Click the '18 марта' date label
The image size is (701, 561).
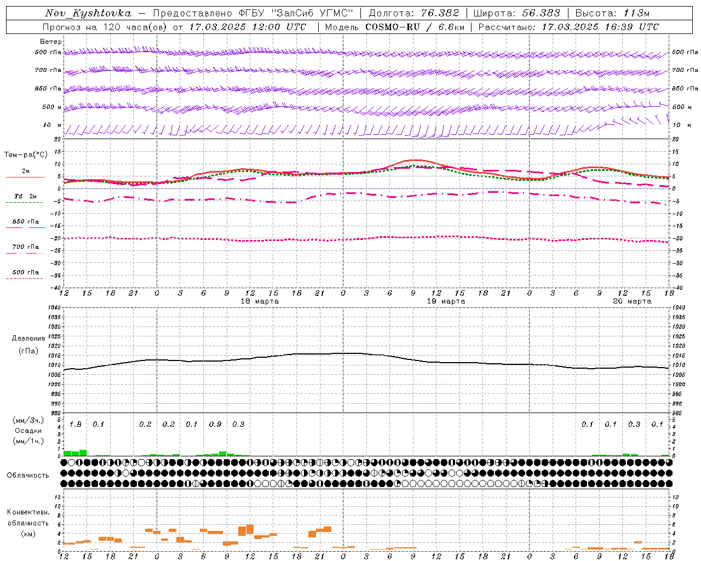pyautogui.click(x=260, y=301)
